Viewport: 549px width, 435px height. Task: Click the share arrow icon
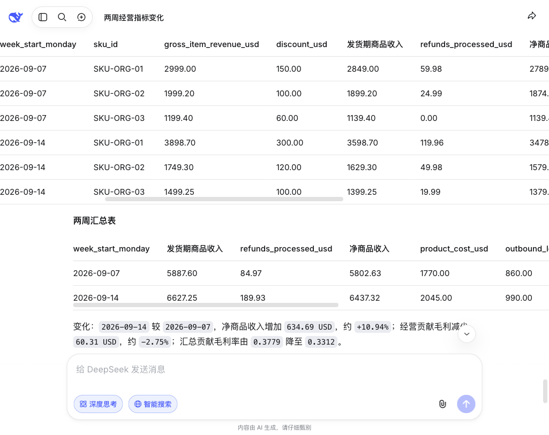click(531, 16)
